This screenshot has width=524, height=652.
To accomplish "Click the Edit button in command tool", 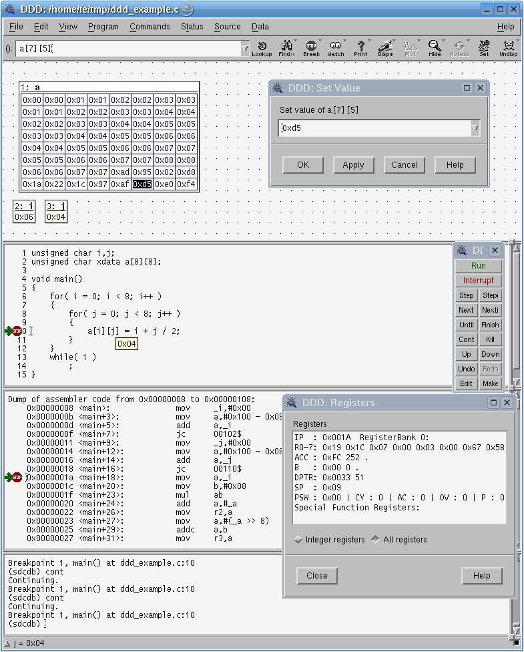I will (x=466, y=383).
